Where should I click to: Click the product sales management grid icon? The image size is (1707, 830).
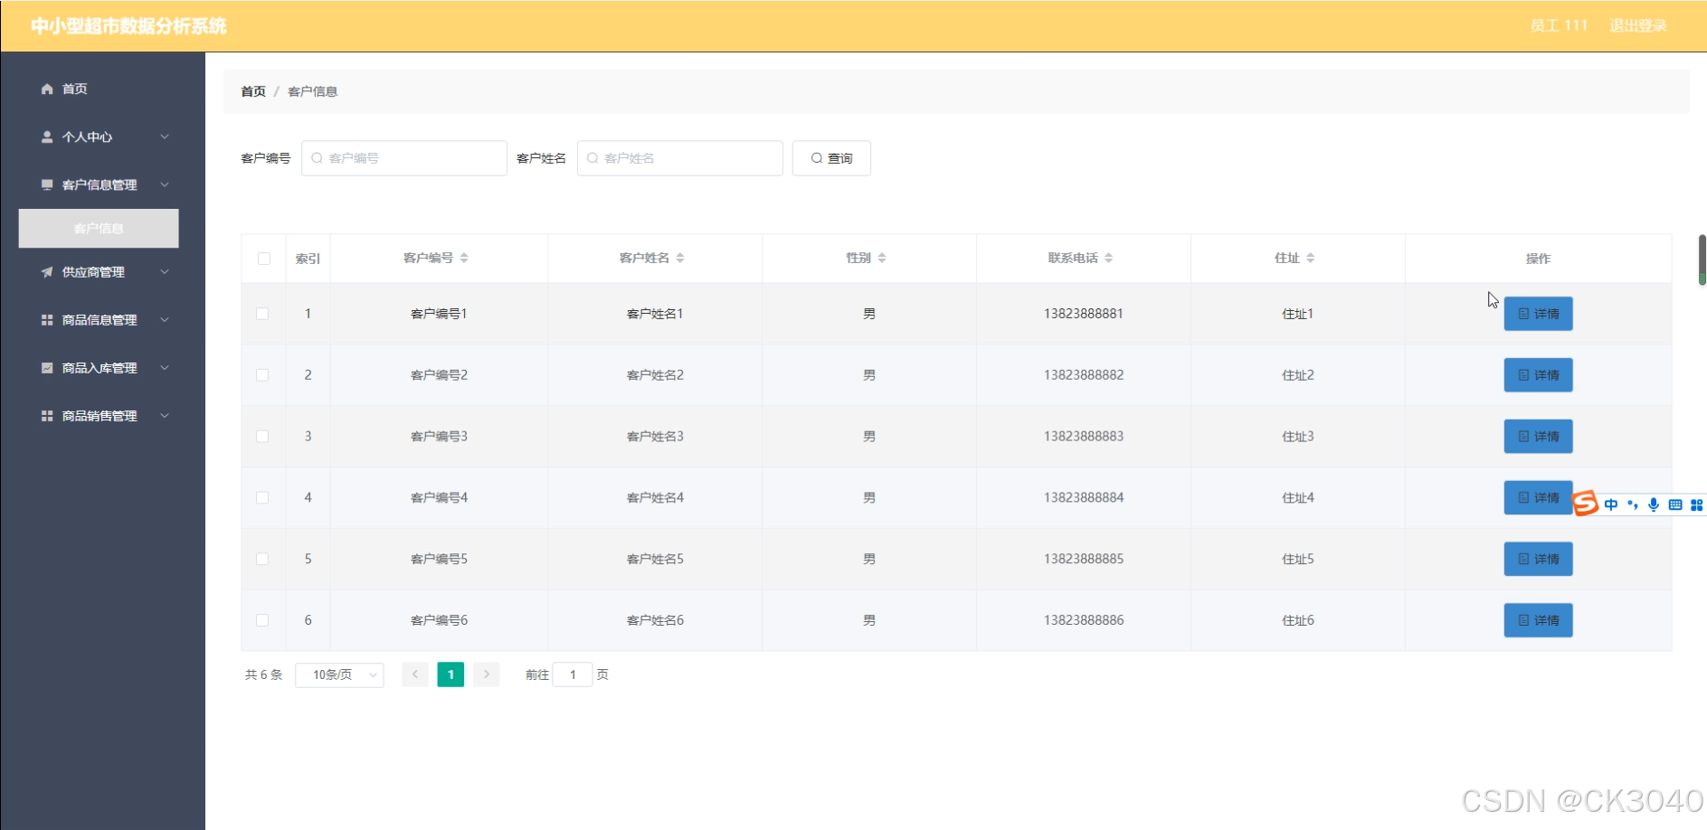click(x=47, y=416)
